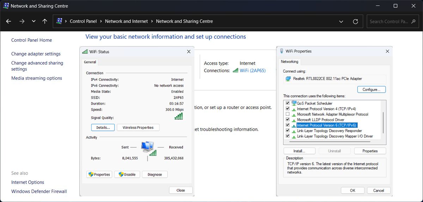Expand the recent locations chevron

33,21
